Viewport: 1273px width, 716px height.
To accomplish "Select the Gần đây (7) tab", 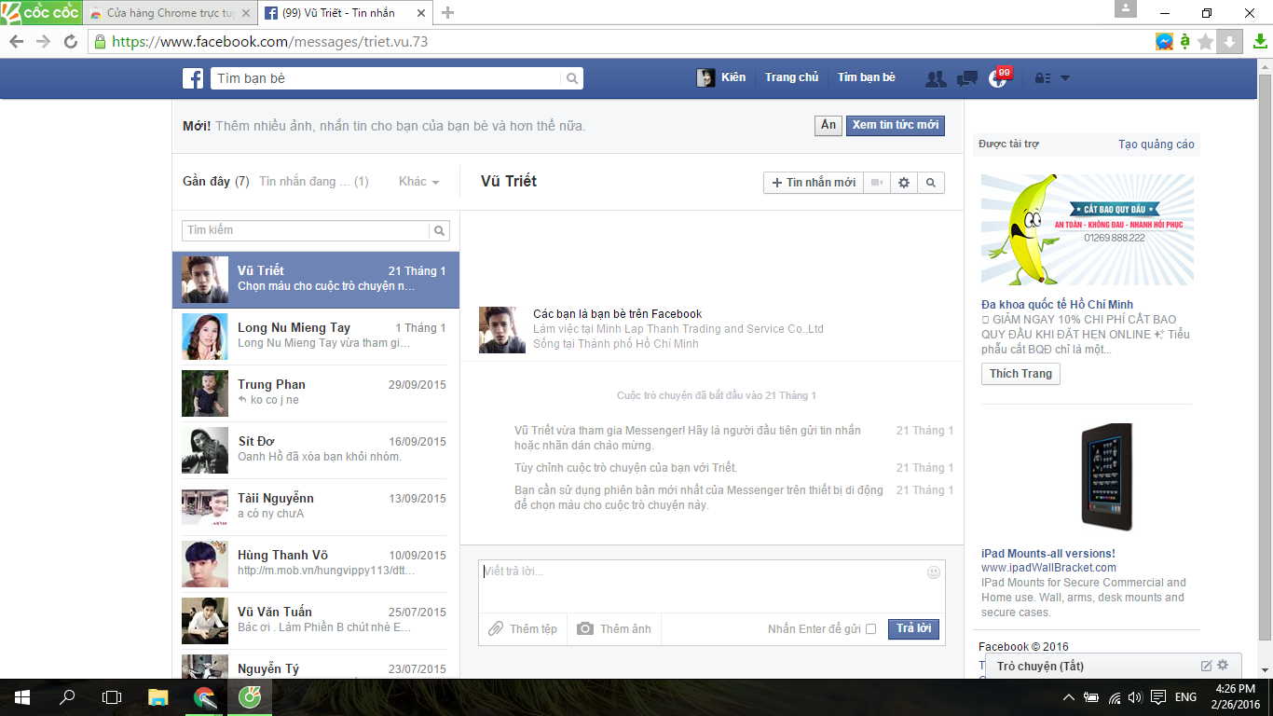I will [x=216, y=182].
